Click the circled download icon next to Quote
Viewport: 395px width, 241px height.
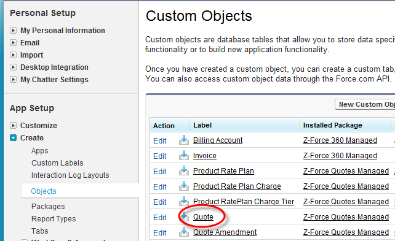click(x=184, y=216)
